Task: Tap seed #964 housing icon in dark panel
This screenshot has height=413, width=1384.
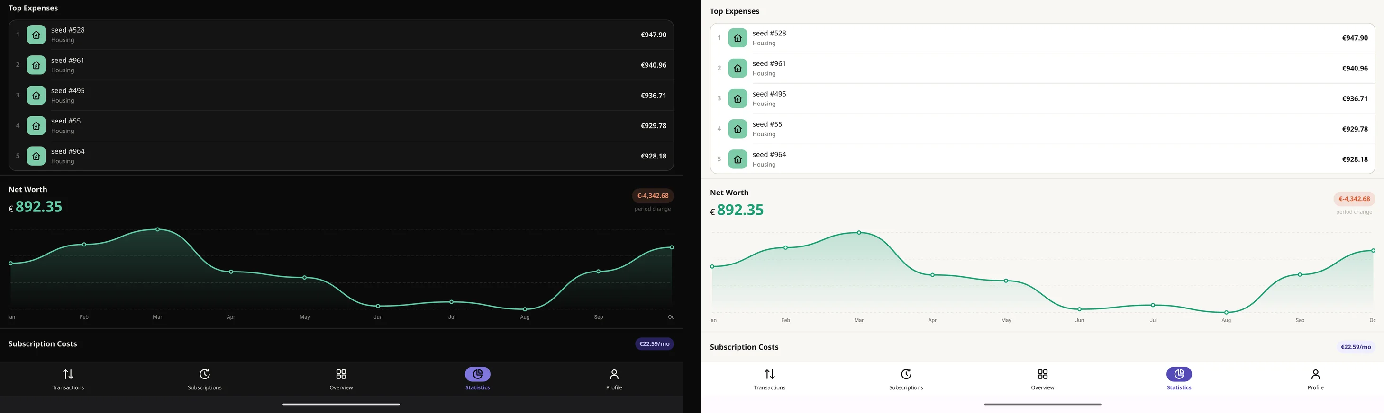Action: [36, 156]
